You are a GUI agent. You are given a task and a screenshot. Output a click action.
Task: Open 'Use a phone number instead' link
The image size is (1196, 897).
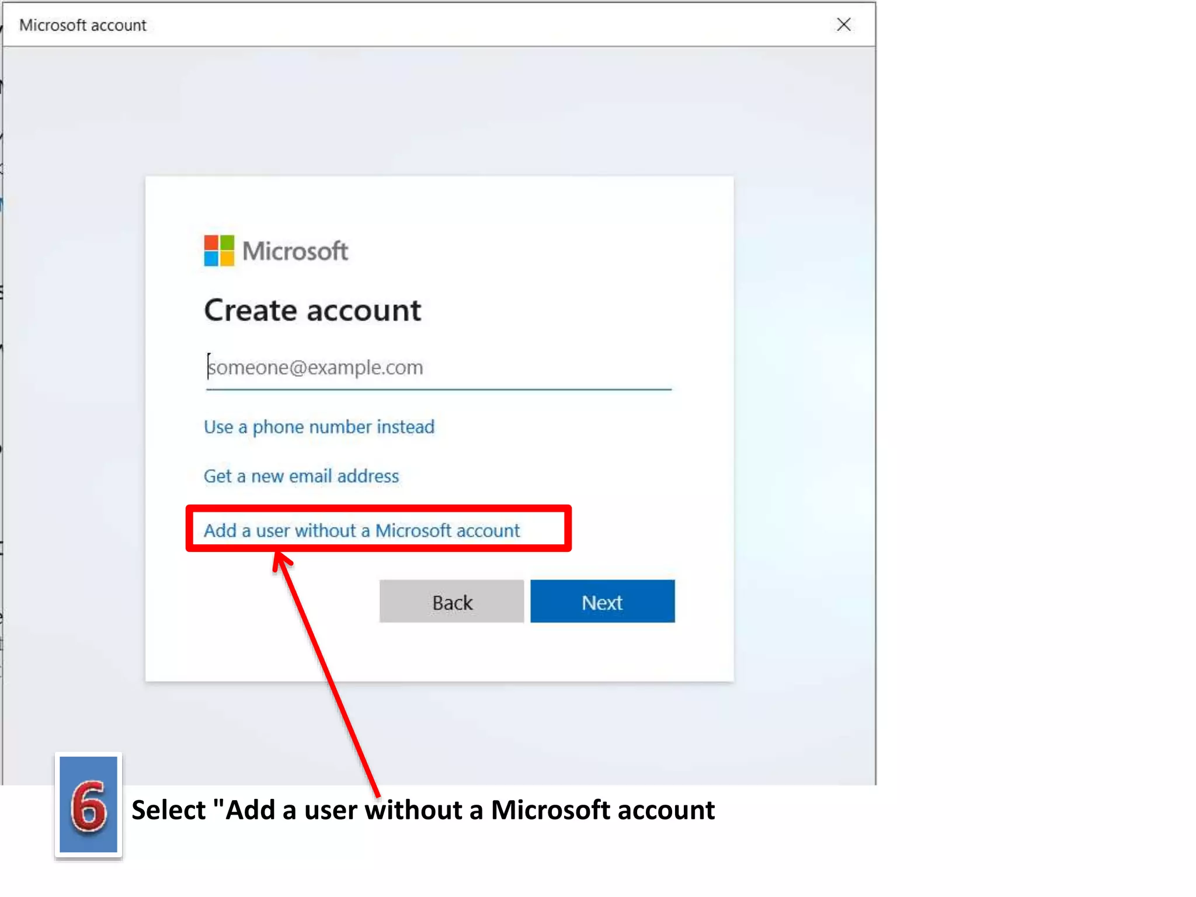pos(319,427)
